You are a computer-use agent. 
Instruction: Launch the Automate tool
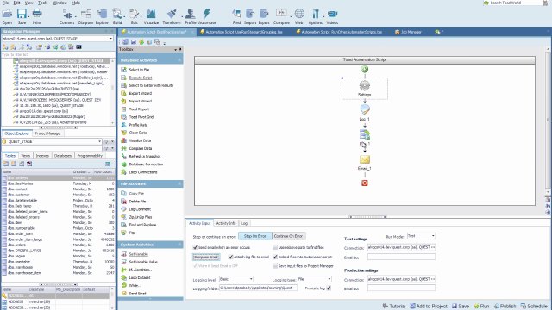click(x=207, y=16)
